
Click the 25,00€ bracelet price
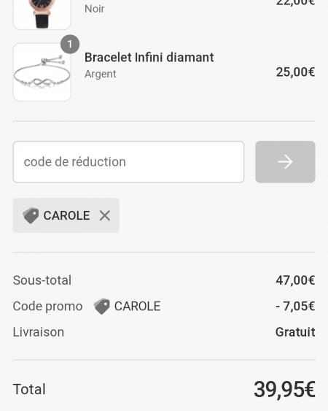[x=295, y=72]
